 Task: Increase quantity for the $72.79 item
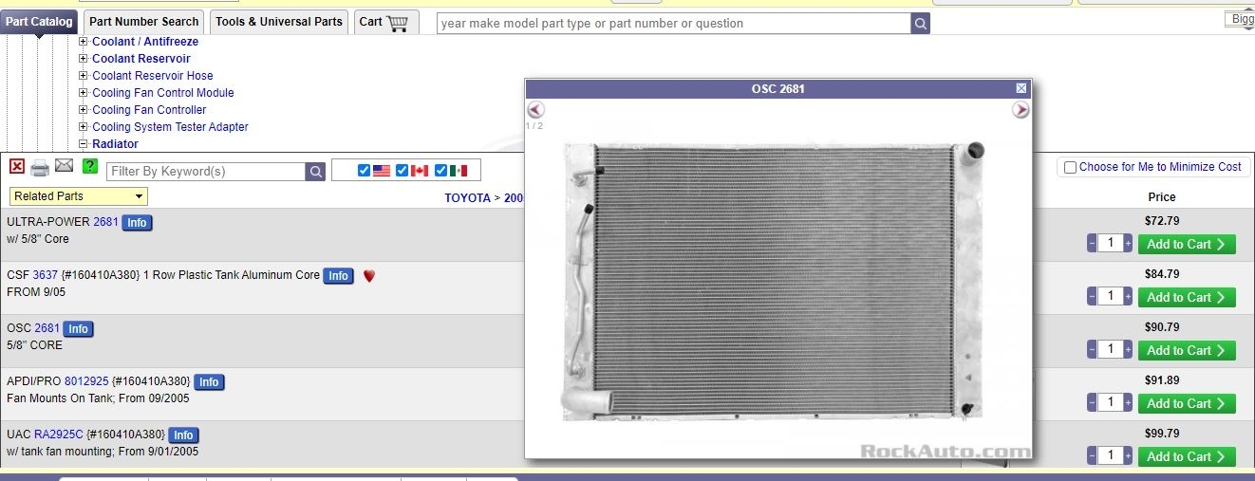1128,244
